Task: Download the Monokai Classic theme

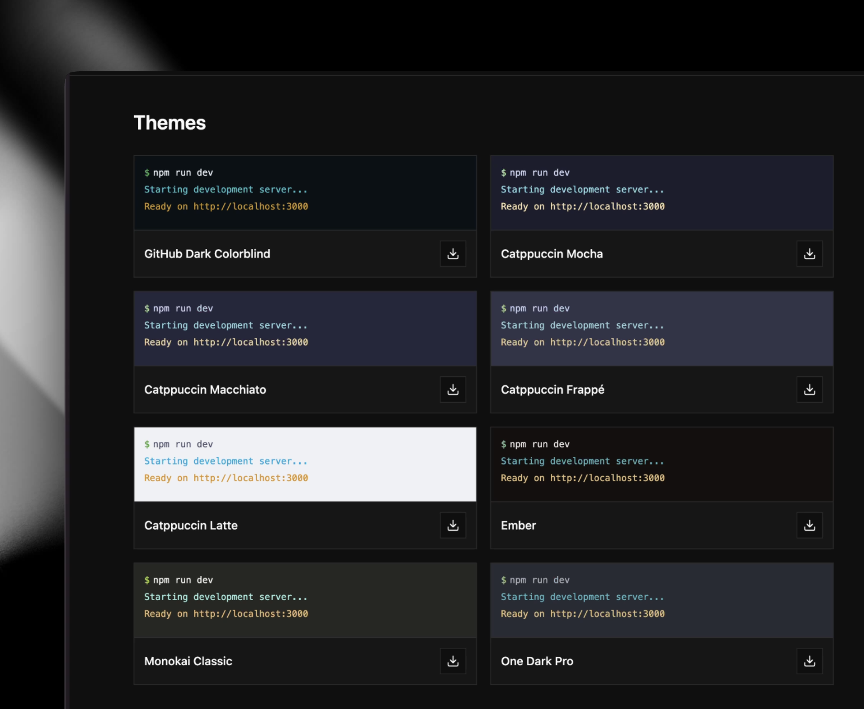Action: click(453, 661)
